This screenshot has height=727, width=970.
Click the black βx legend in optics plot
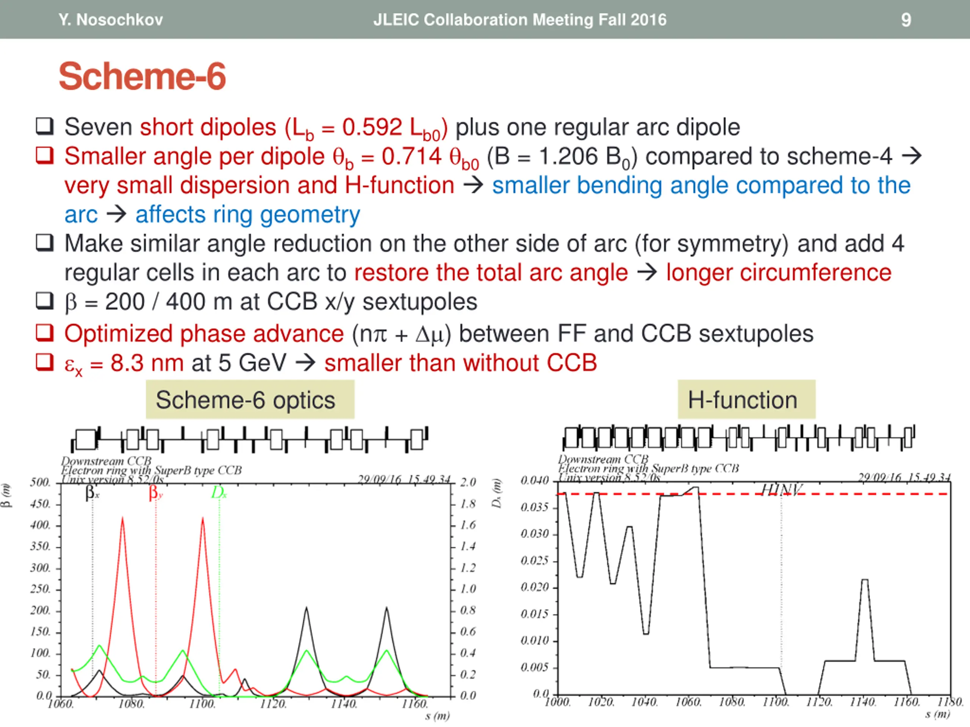tap(92, 493)
